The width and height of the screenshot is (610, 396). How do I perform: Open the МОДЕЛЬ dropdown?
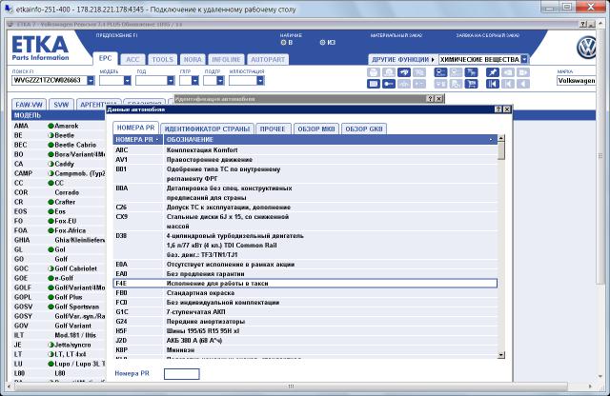(x=127, y=81)
